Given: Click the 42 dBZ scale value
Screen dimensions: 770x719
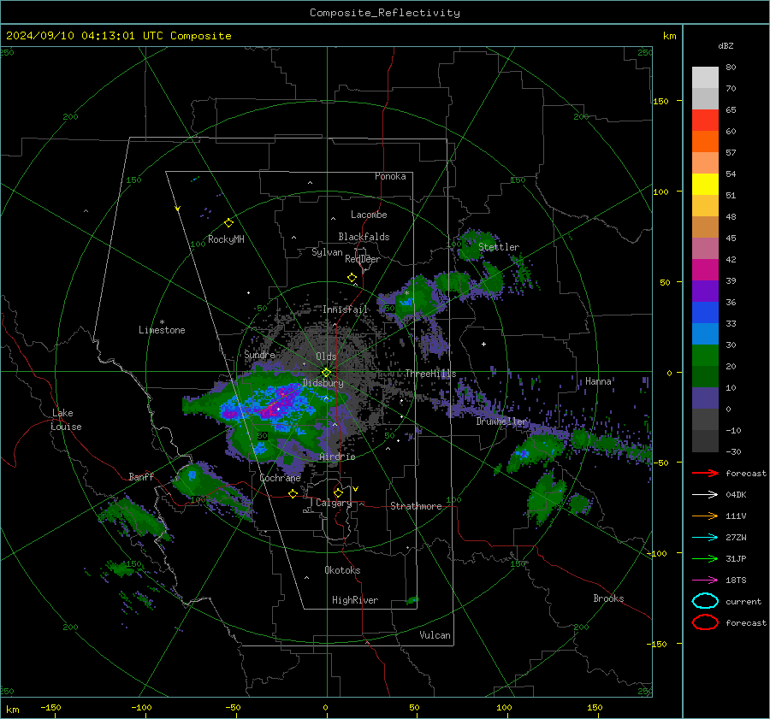Looking at the screenshot, I should (731, 259).
